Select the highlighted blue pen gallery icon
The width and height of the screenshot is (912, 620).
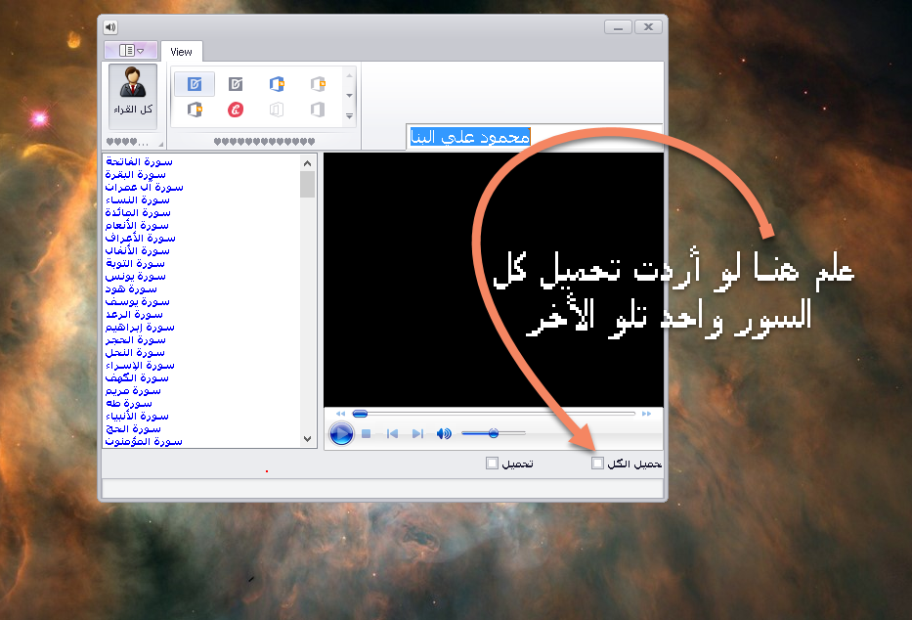tap(195, 84)
